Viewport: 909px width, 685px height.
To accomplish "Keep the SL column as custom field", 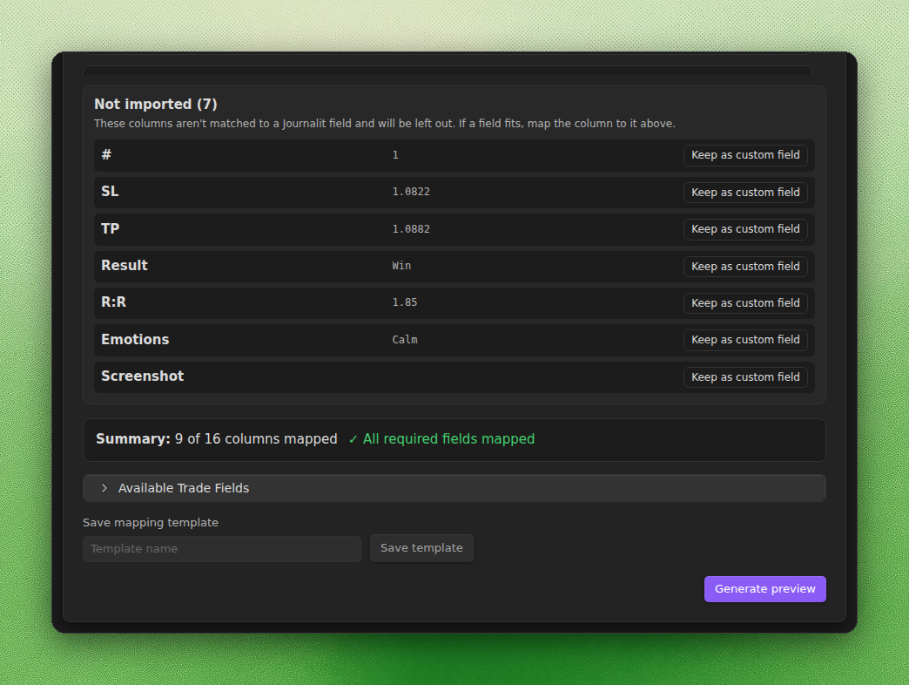I will pos(745,193).
